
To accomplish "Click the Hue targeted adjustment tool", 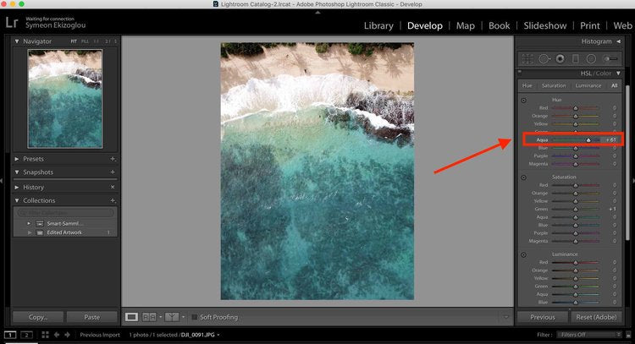I will [x=523, y=100].
